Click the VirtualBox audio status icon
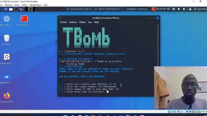 pyautogui.click(x=175, y=111)
